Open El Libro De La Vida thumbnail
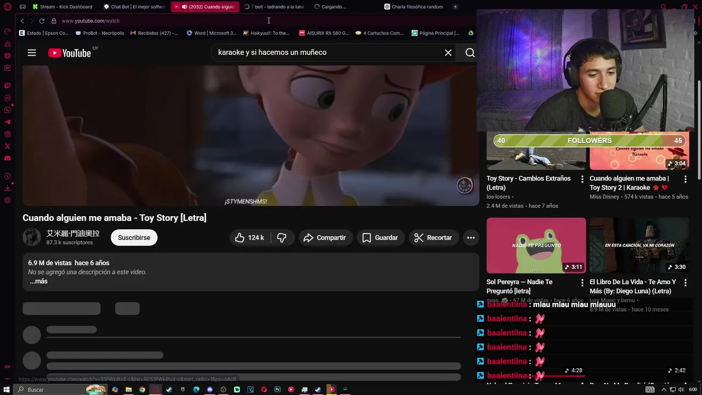The height and width of the screenshot is (395, 702). [639, 245]
